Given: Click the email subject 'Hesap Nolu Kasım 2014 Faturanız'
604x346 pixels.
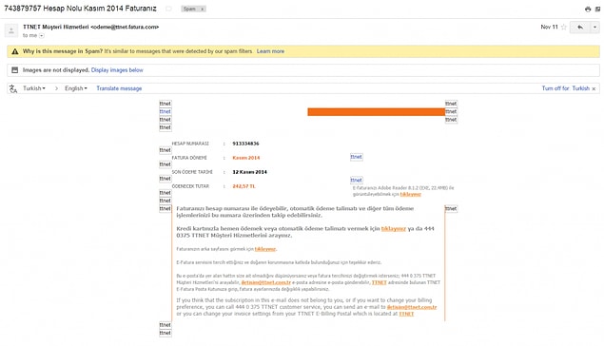Looking at the screenshot, I should click(100, 9).
